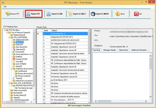Select message 1 Convocatoria No. 4

pyautogui.click(x=65, y=34)
